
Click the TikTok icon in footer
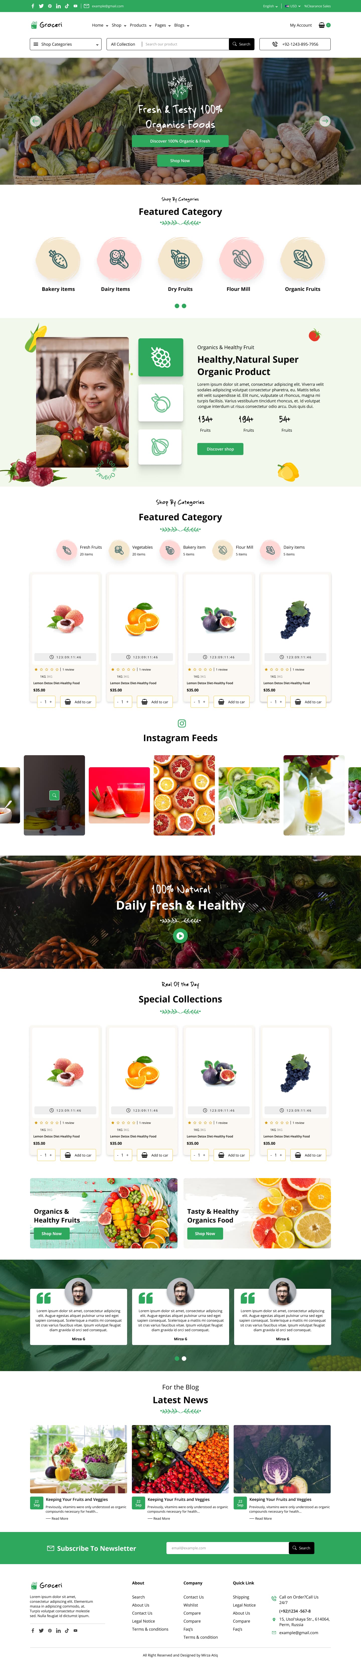click(66, 1630)
